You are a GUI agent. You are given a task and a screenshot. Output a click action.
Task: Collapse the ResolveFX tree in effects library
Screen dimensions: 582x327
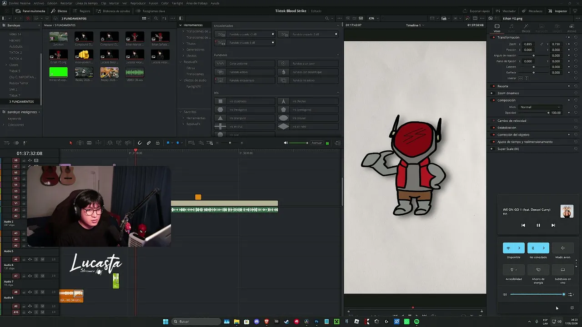tap(181, 62)
